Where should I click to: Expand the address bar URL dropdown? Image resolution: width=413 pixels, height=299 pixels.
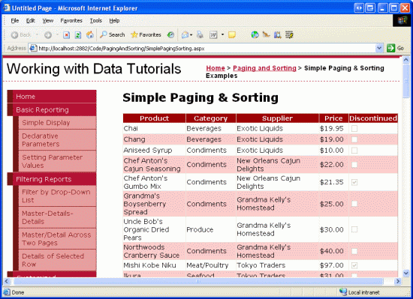(379, 48)
